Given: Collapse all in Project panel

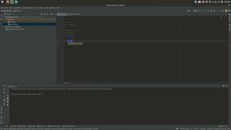Looking at the screenshot, I should pyautogui.click(x=48, y=14).
